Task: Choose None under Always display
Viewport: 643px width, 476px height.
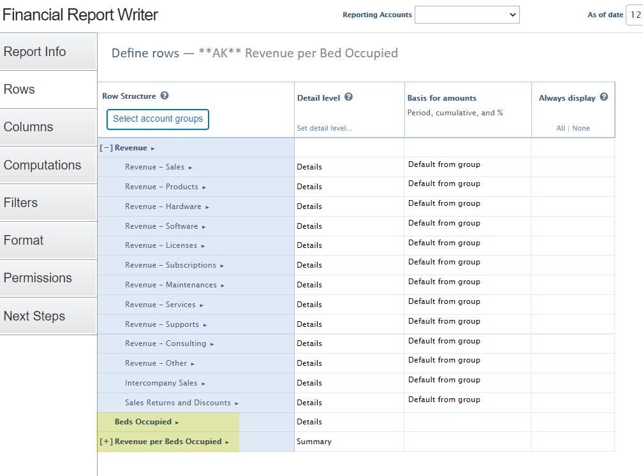Action: pyautogui.click(x=581, y=128)
